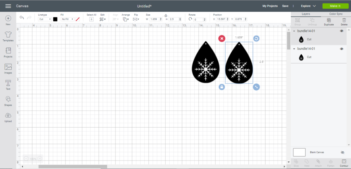
Task: Click the Select All icon
Action: coord(91,19)
